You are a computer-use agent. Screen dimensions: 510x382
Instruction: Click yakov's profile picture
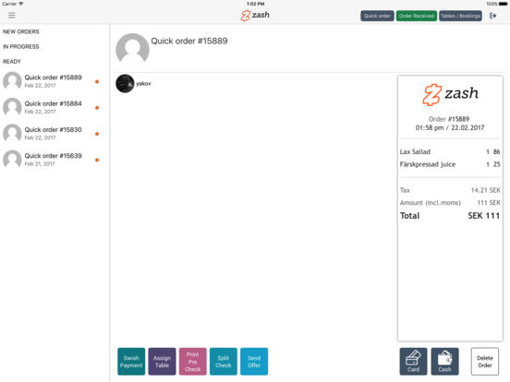pyautogui.click(x=125, y=83)
